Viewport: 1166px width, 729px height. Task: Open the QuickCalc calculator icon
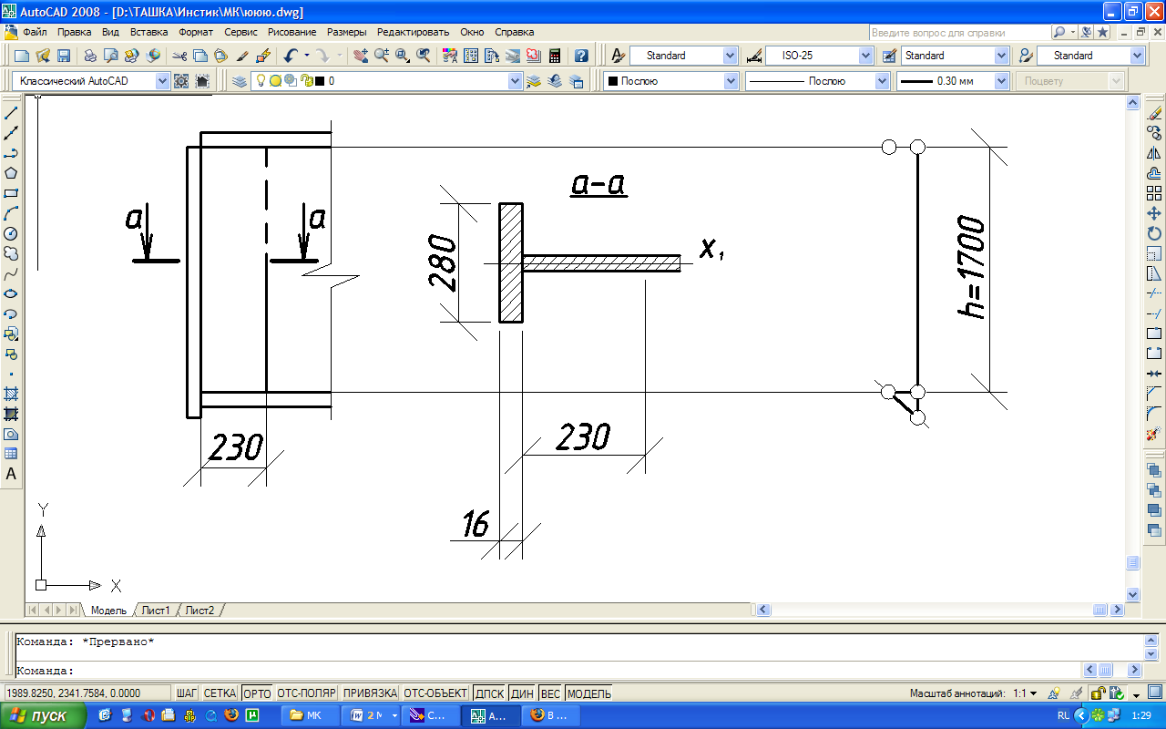[x=554, y=56]
